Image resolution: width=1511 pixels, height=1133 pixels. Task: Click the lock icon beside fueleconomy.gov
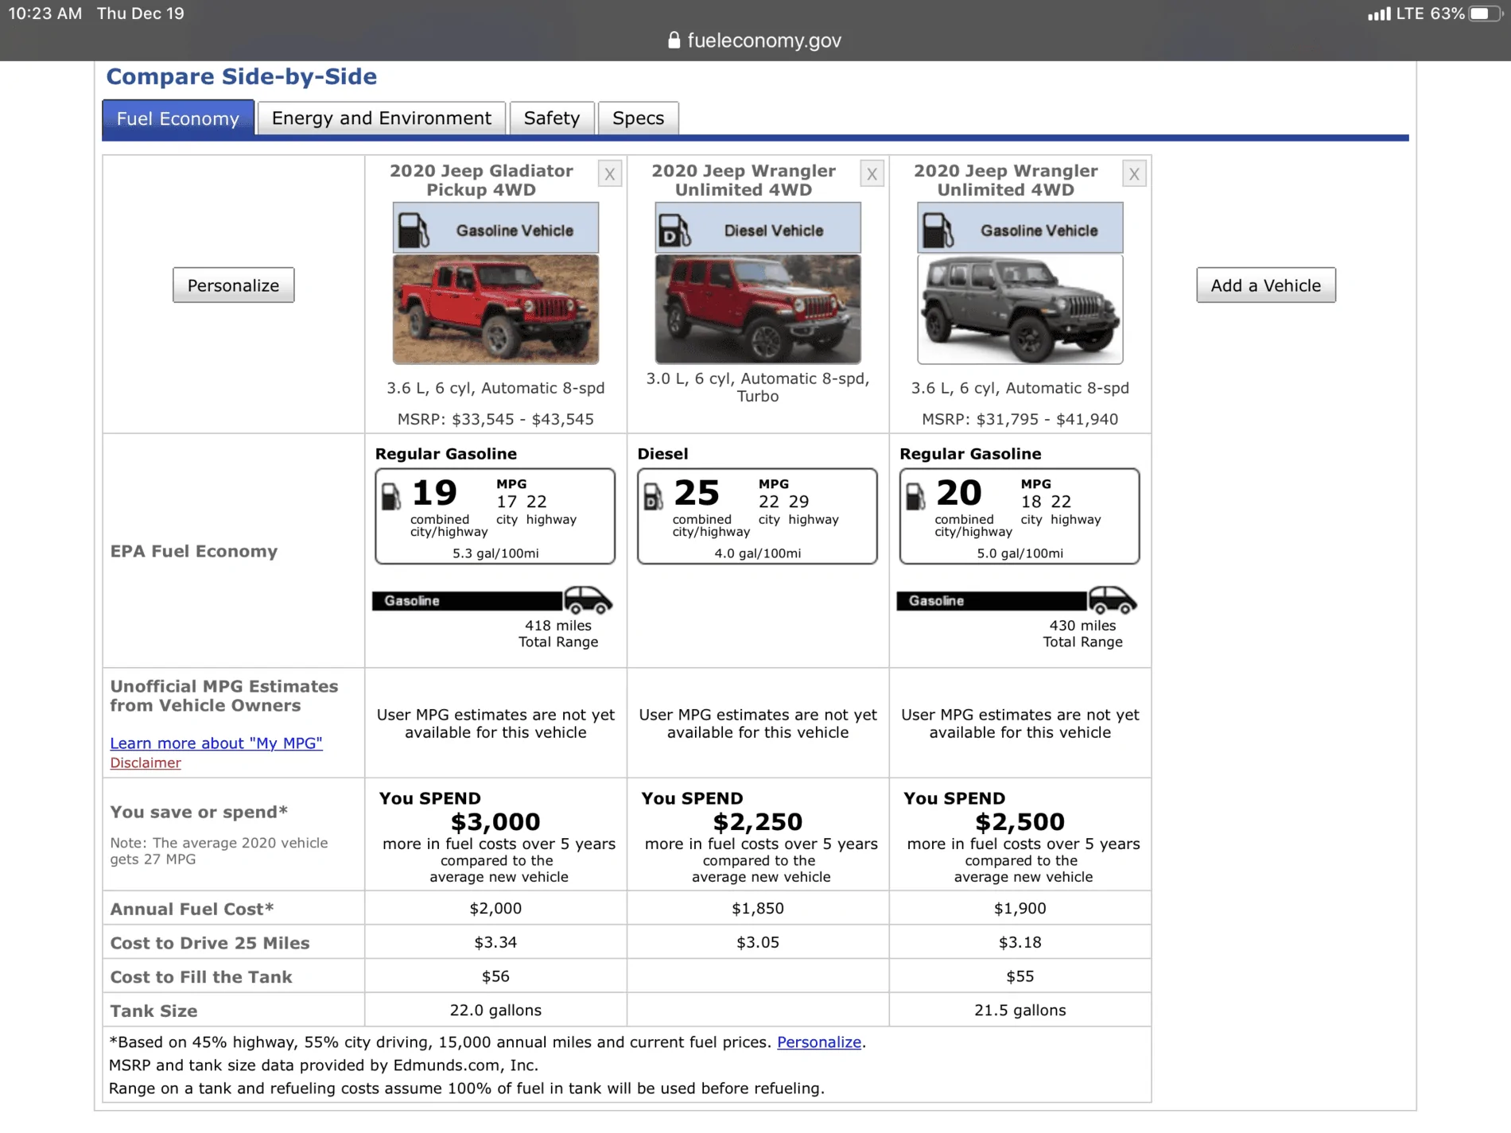pyautogui.click(x=674, y=41)
